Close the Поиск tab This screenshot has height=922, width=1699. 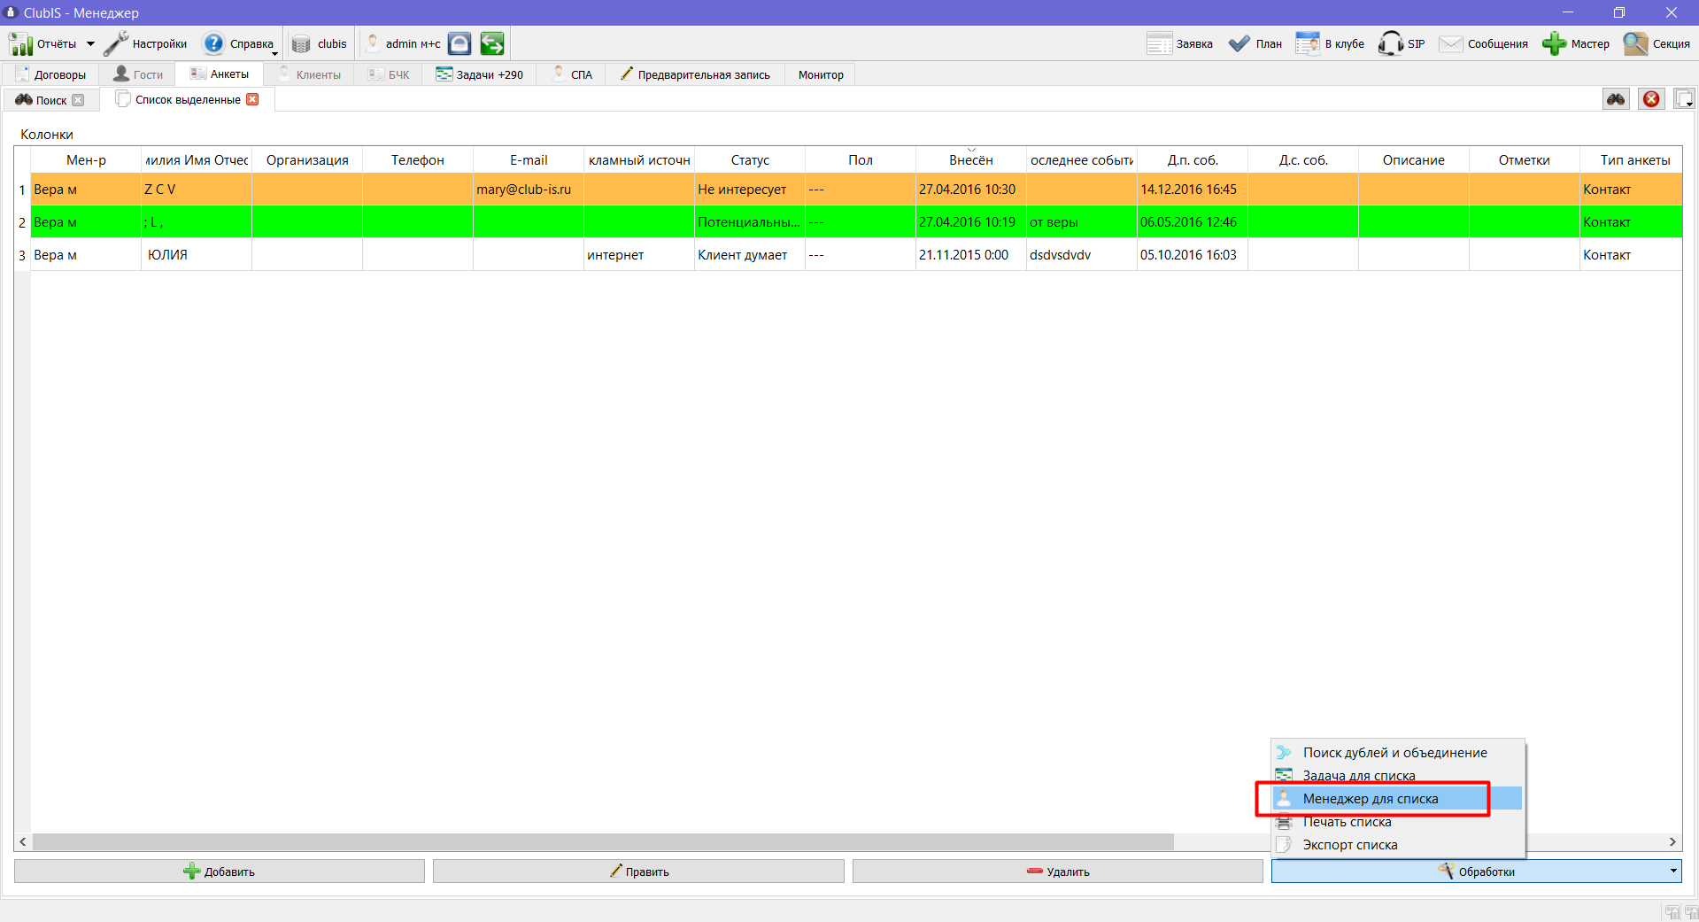coord(78,100)
